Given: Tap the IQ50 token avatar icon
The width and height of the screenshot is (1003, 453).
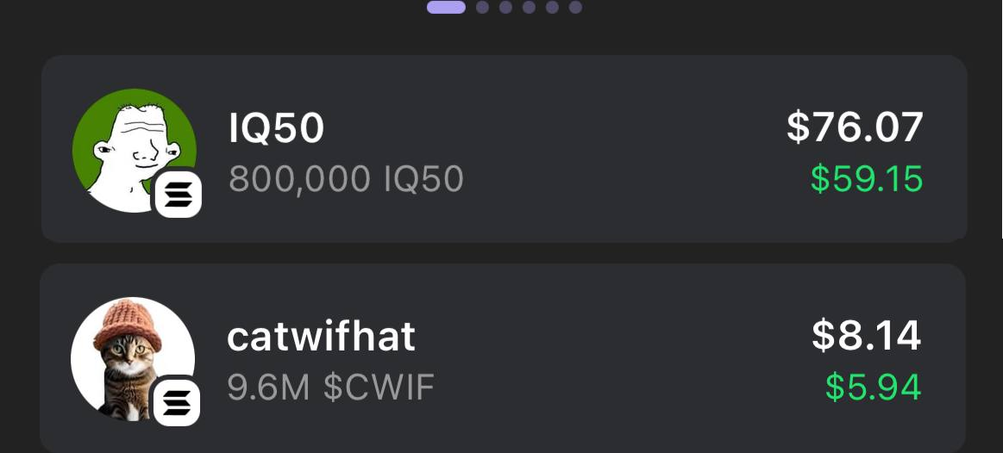Looking at the screenshot, I should click(x=129, y=145).
